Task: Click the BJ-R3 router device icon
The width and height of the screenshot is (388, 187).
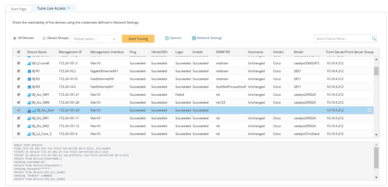Action: coord(29,87)
